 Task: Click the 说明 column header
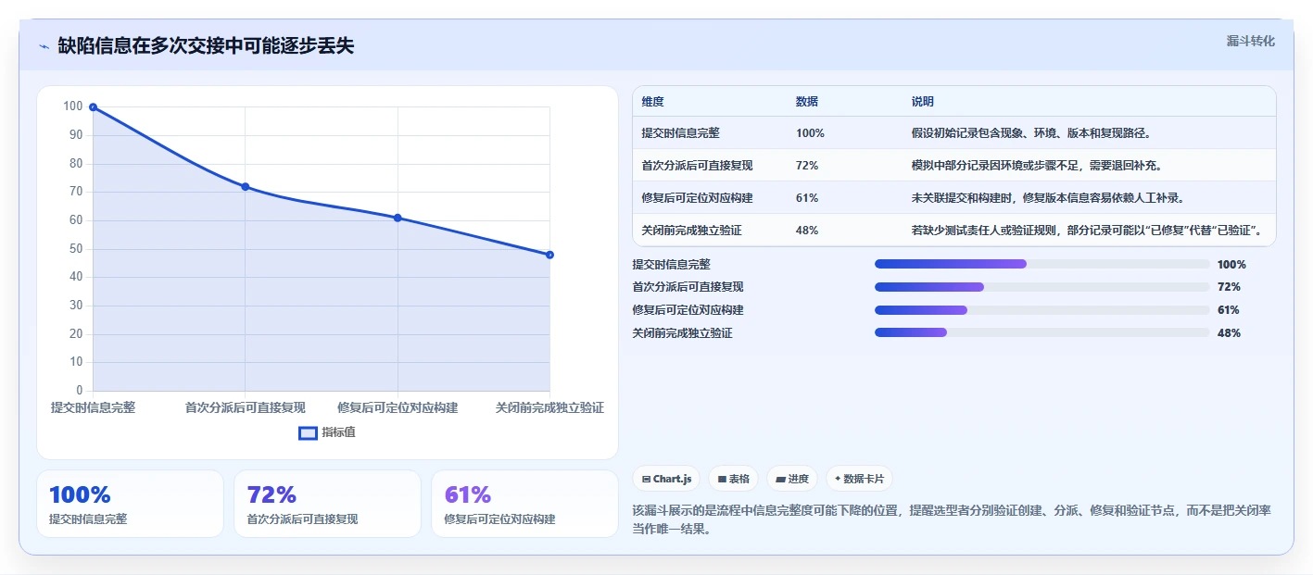click(x=922, y=102)
